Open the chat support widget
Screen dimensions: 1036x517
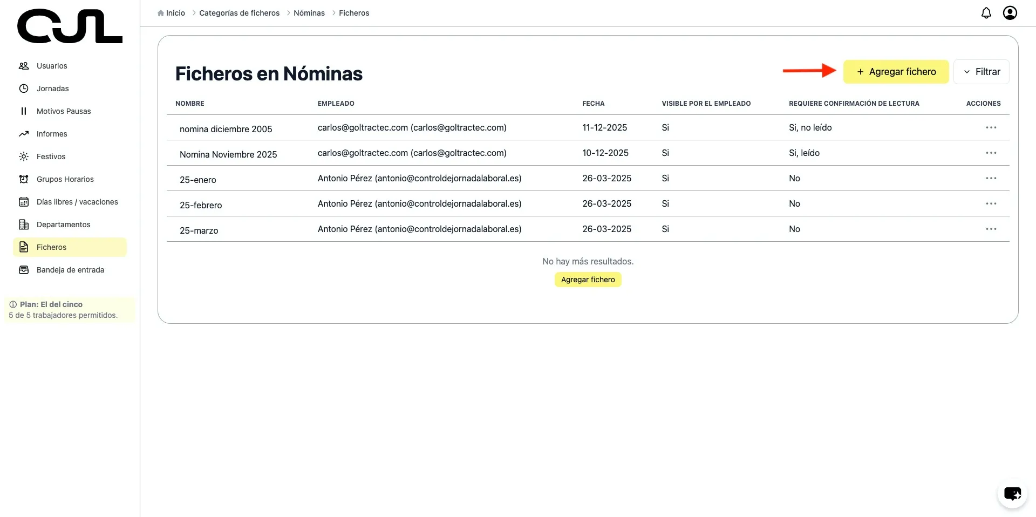[x=1012, y=493]
